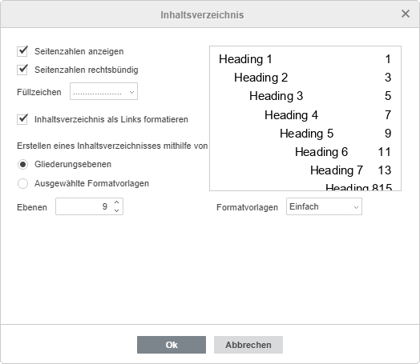The height and width of the screenshot is (364, 420).
Task: Decrease Ebenen value with down arrow
Action: pos(116,210)
